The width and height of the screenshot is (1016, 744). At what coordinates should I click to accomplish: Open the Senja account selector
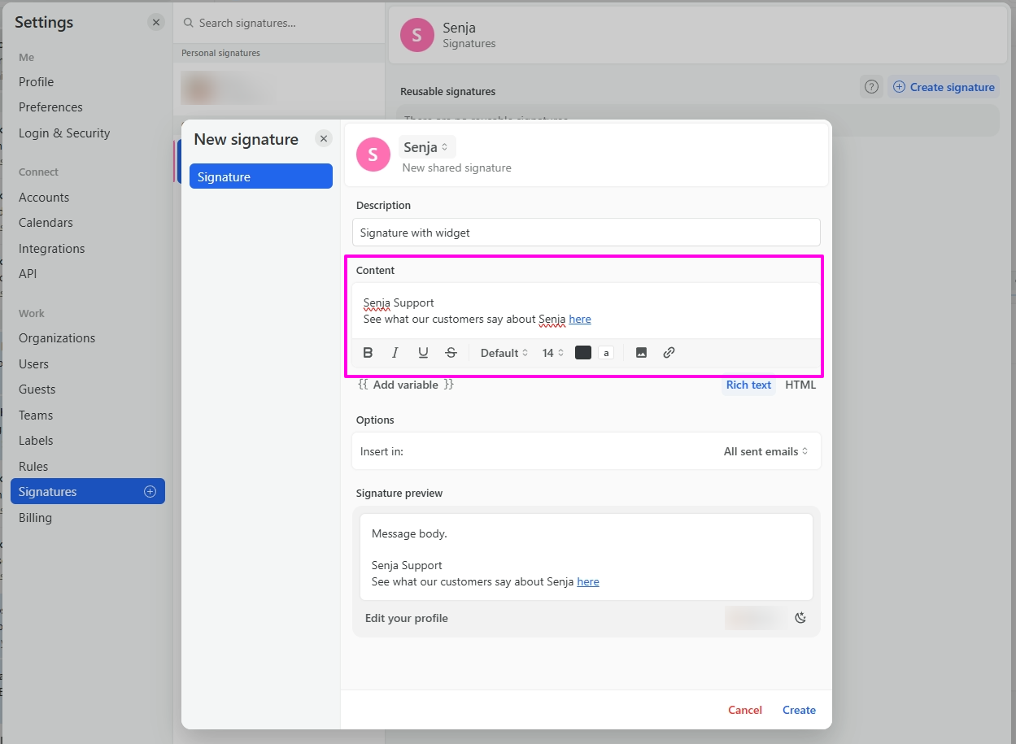point(426,148)
